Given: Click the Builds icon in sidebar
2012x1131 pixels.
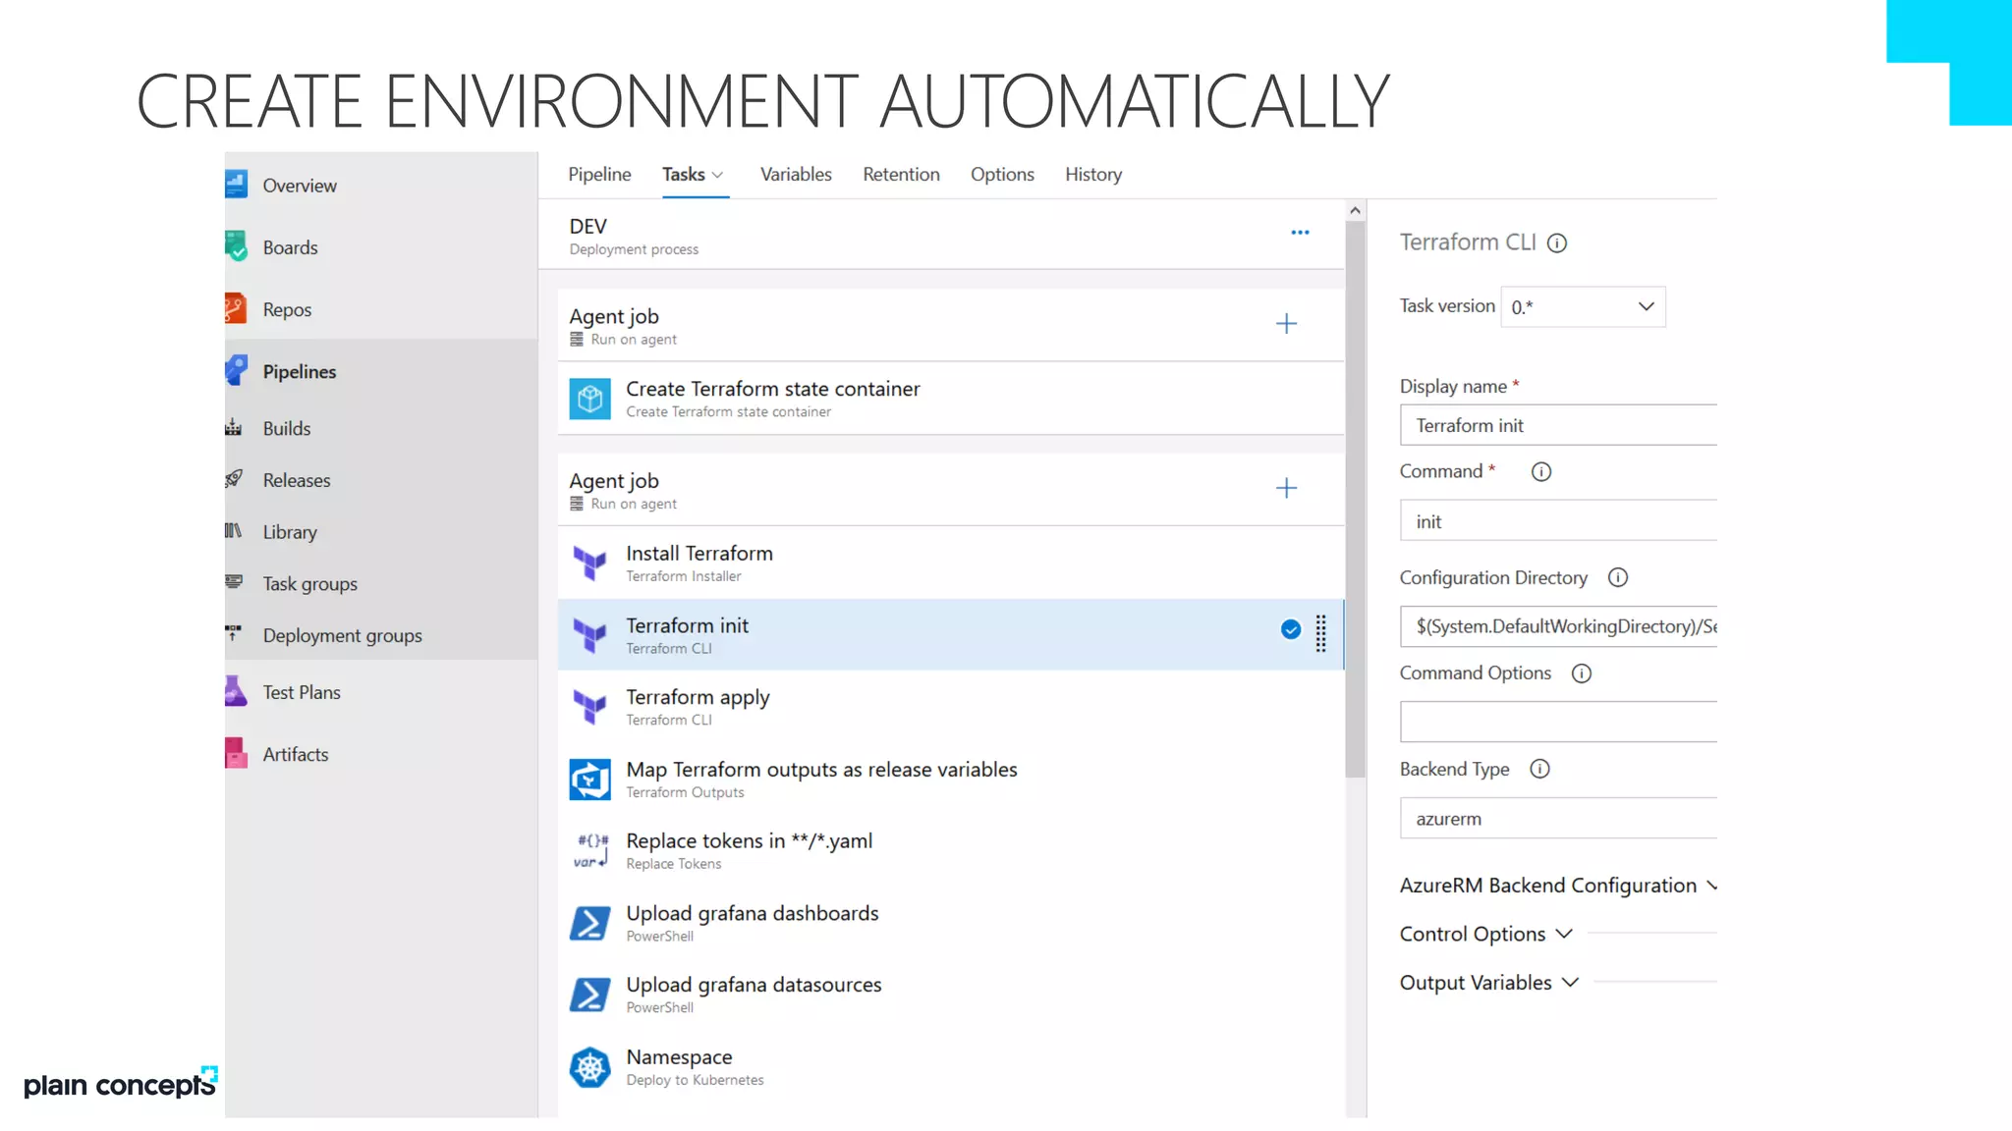Looking at the screenshot, I should tap(234, 427).
